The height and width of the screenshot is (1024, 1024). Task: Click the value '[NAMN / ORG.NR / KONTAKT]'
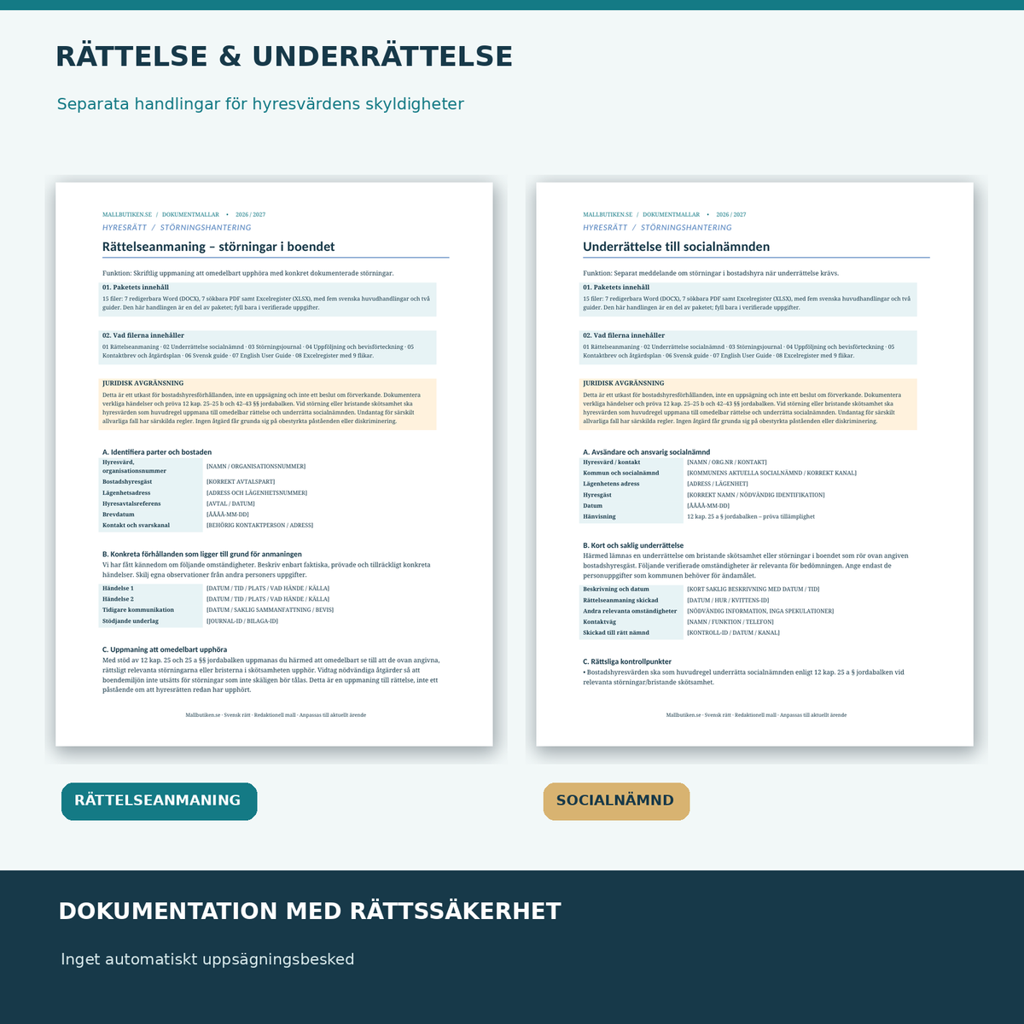pyautogui.click(x=727, y=463)
